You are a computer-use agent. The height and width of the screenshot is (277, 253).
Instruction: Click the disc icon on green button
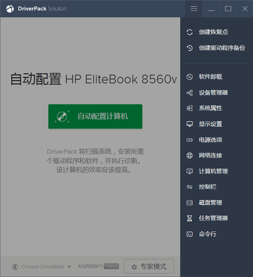tap(62, 117)
